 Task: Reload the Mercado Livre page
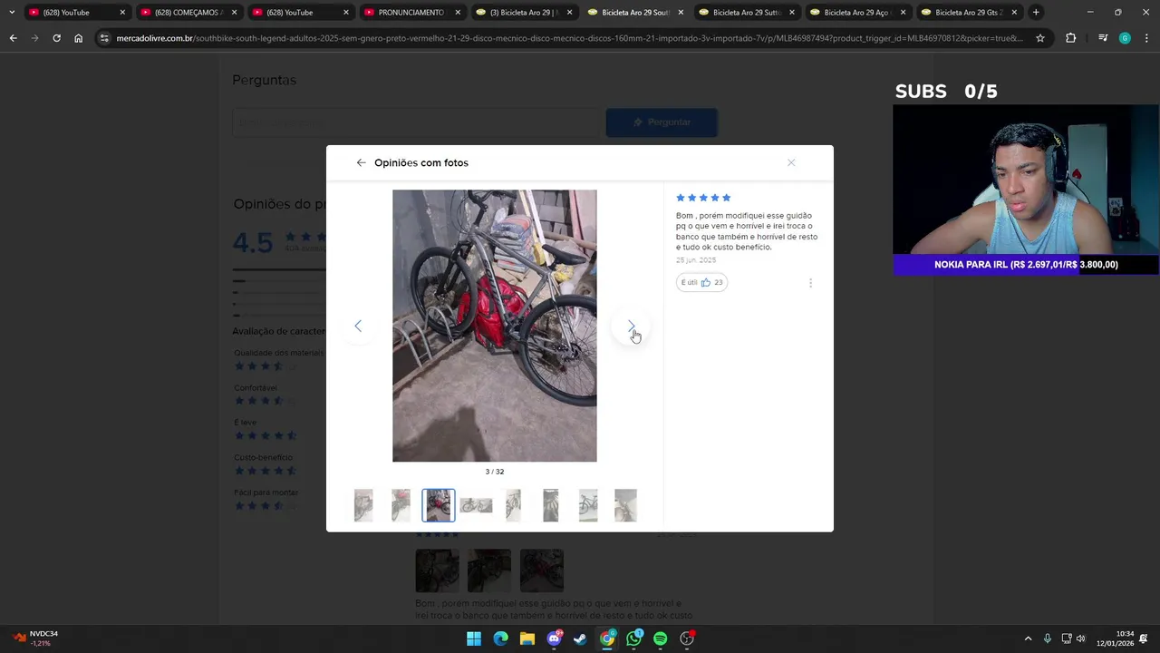56,38
